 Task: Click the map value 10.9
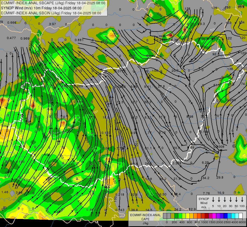coord(221,193)
